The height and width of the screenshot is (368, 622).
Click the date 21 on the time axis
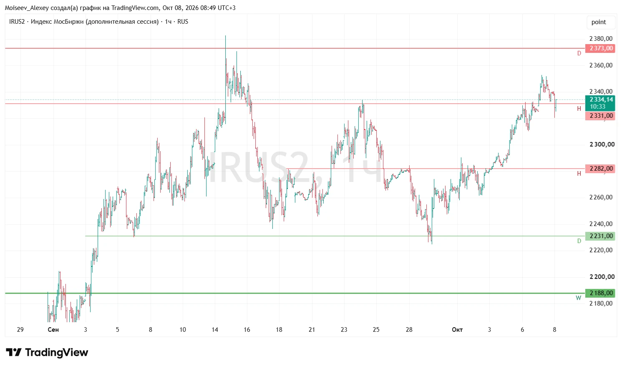[x=312, y=330]
